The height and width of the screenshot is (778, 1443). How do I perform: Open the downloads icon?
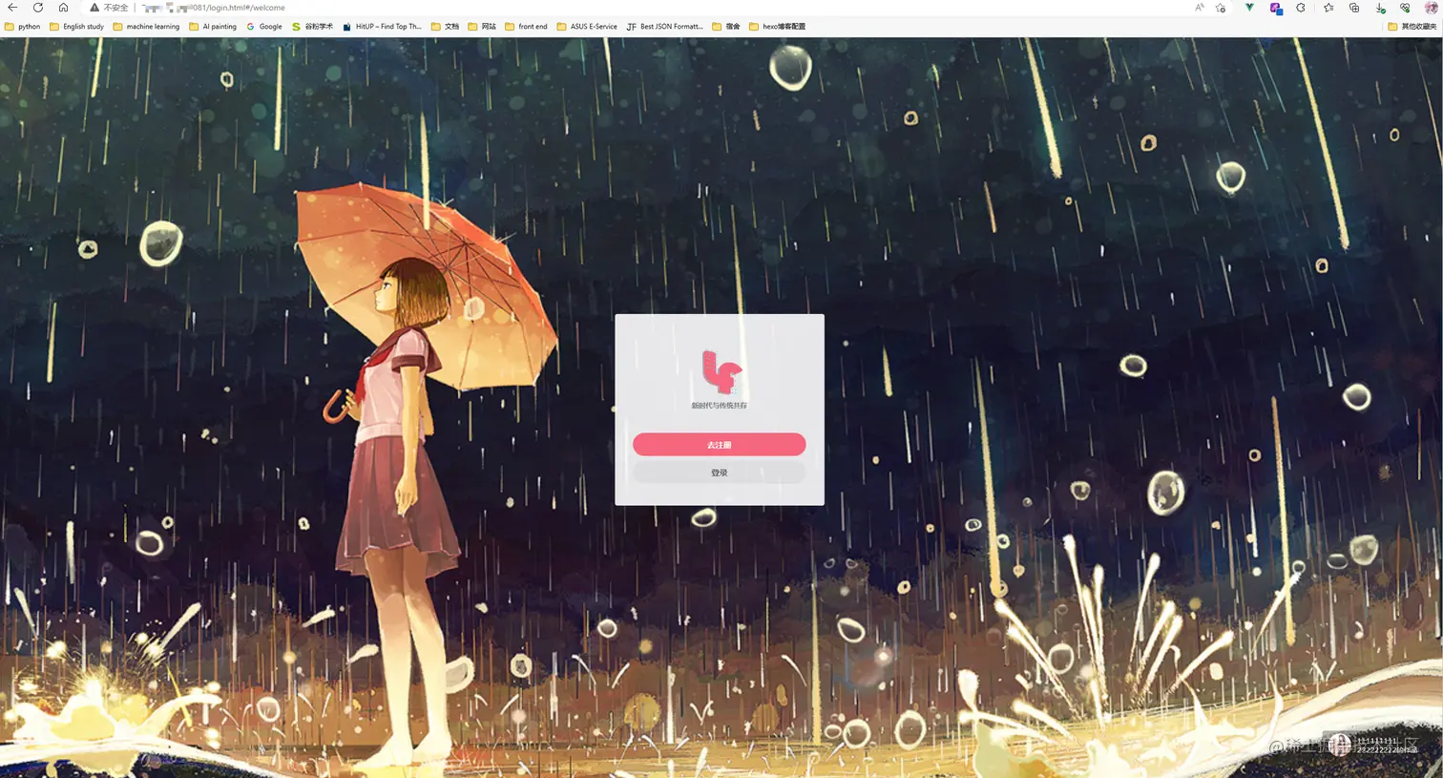[x=1380, y=9]
